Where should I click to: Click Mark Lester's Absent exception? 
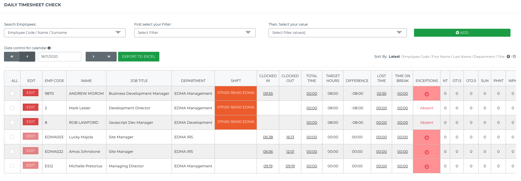427,108
